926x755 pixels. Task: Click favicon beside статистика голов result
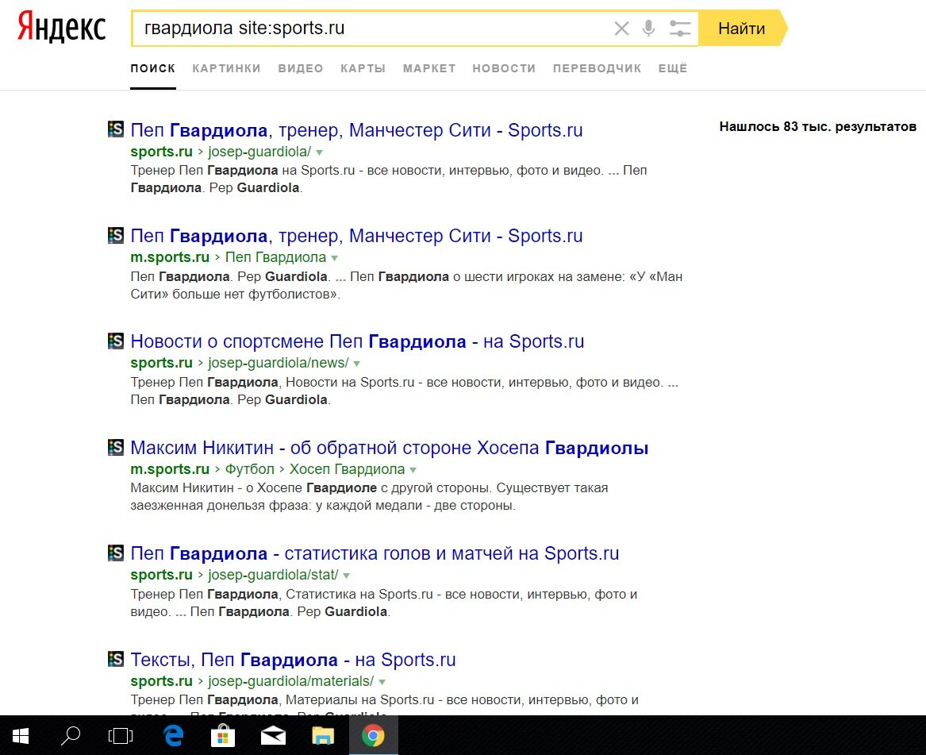click(116, 553)
